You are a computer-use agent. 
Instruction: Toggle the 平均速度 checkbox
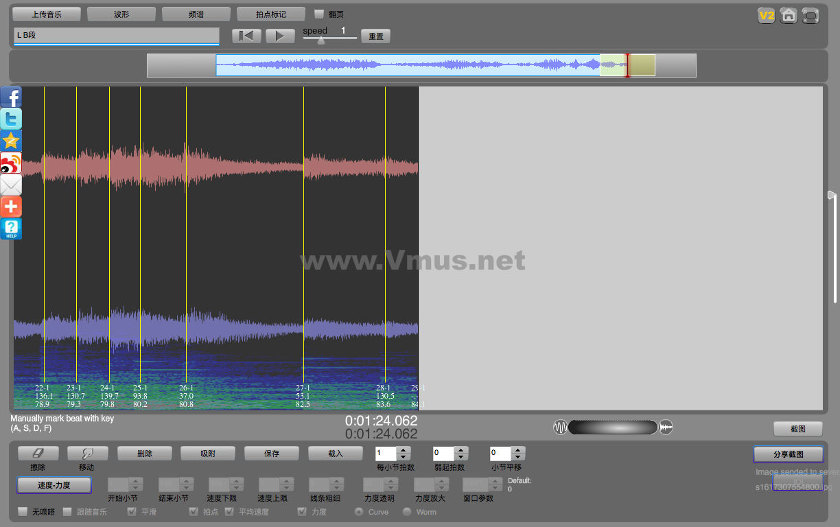(229, 512)
